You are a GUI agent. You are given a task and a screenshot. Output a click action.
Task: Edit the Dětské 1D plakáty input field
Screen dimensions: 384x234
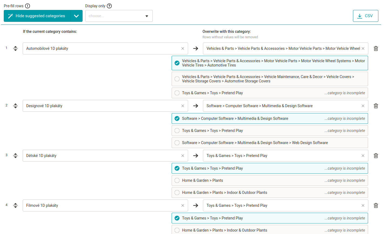point(101,156)
